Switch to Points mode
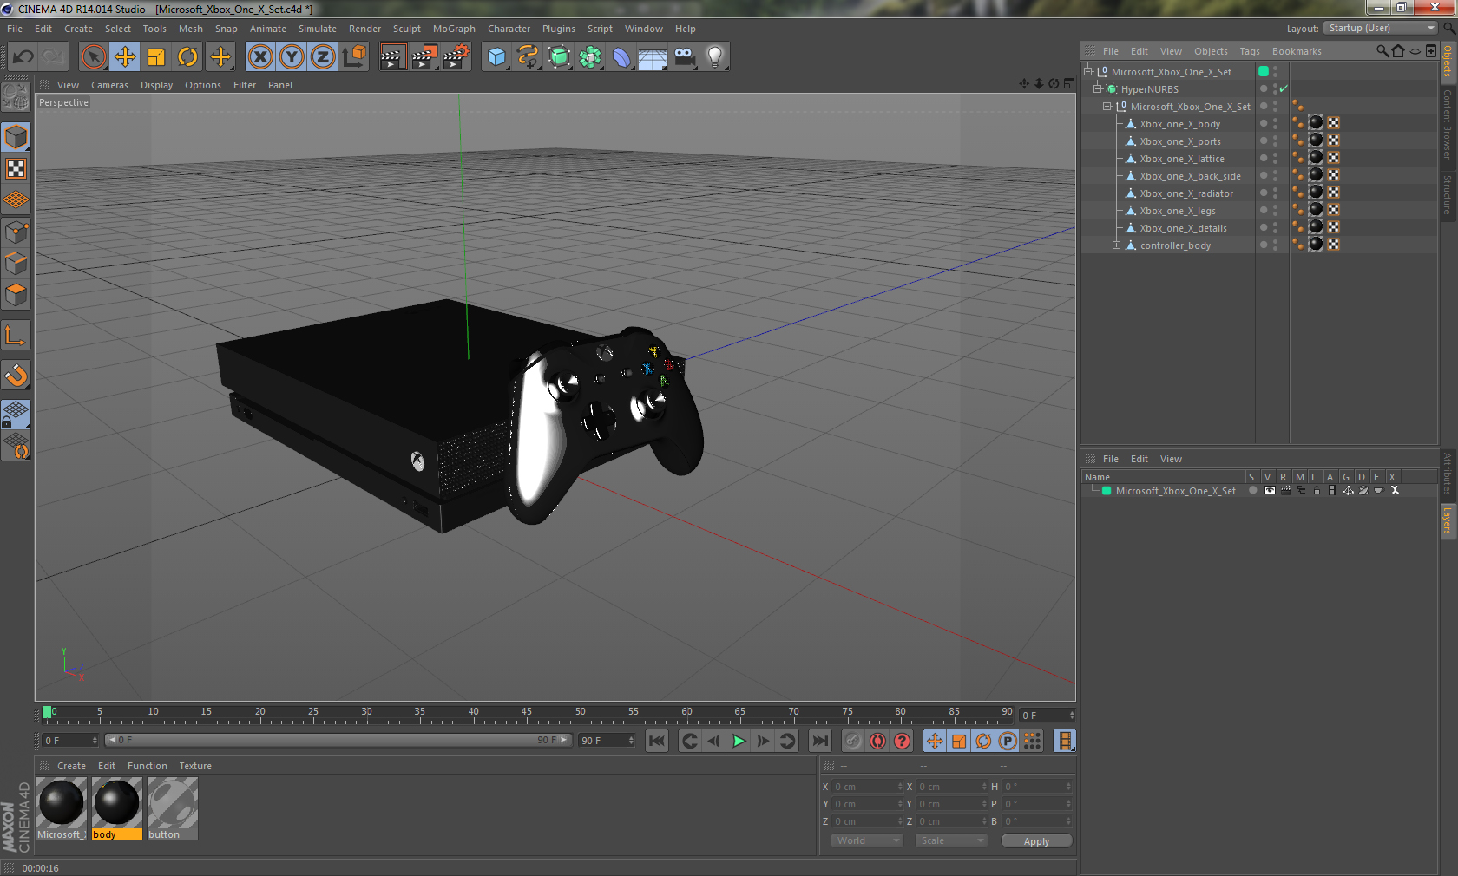This screenshot has height=876, width=1458. [x=16, y=232]
